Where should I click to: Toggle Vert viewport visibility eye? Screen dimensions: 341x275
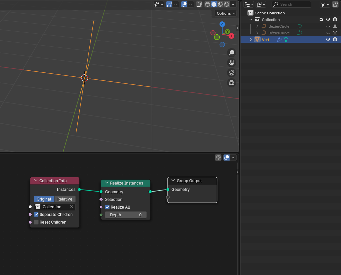(328, 39)
